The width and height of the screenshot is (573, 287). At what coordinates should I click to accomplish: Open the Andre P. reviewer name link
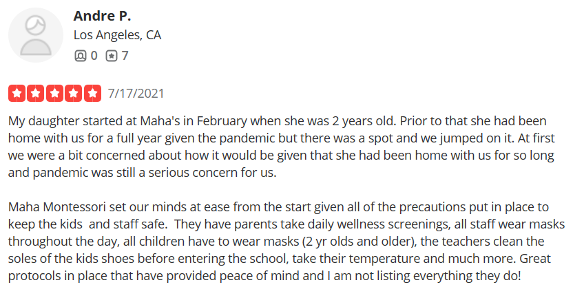tap(102, 16)
